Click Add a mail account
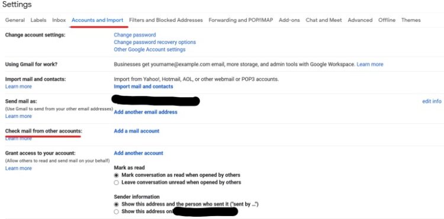The image size is (444, 219). pos(137,131)
